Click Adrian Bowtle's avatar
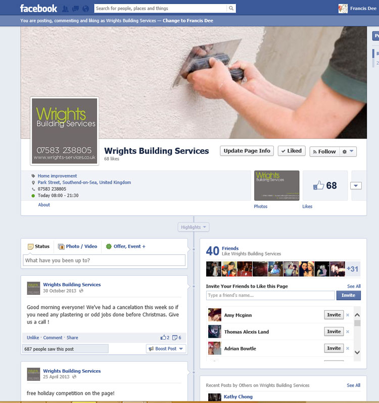The height and width of the screenshot is (403, 379). pyautogui.click(x=215, y=348)
